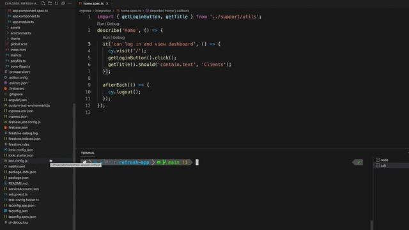
Task: Open test-config.helper.ts file
Action: (x=24, y=200)
